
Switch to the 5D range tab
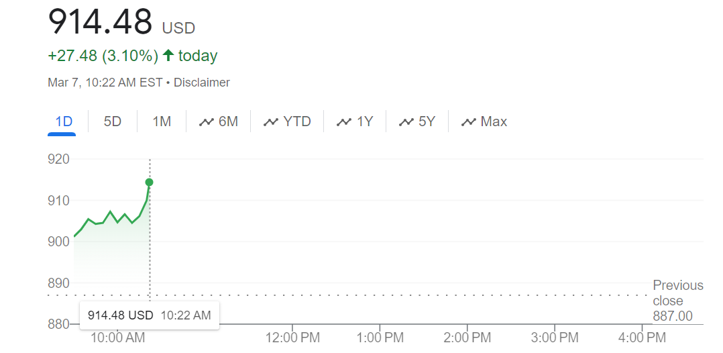(x=113, y=121)
